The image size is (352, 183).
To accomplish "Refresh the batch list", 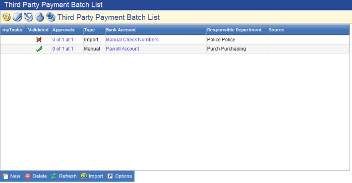I will pyautogui.click(x=64, y=176).
